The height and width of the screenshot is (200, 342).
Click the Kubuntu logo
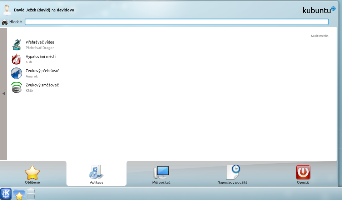point(319,10)
